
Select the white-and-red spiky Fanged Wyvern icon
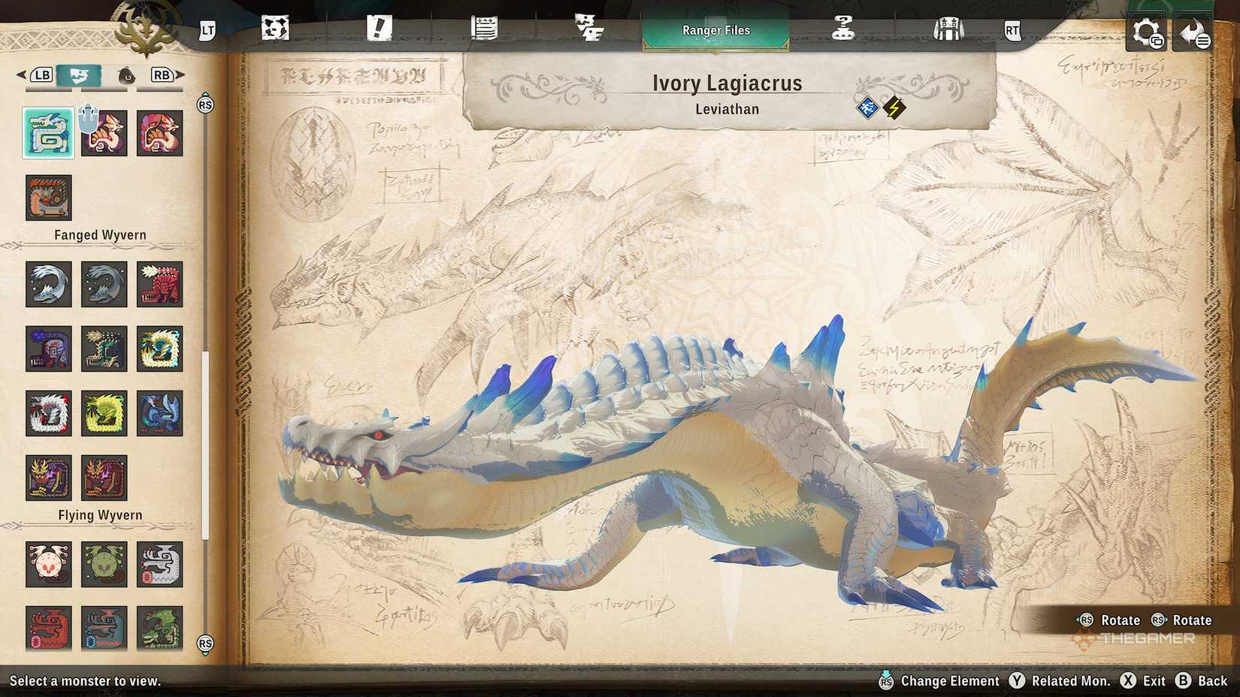49,413
